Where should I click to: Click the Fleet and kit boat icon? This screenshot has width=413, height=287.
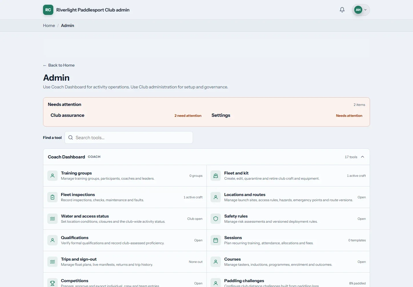[x=216, y=176]
